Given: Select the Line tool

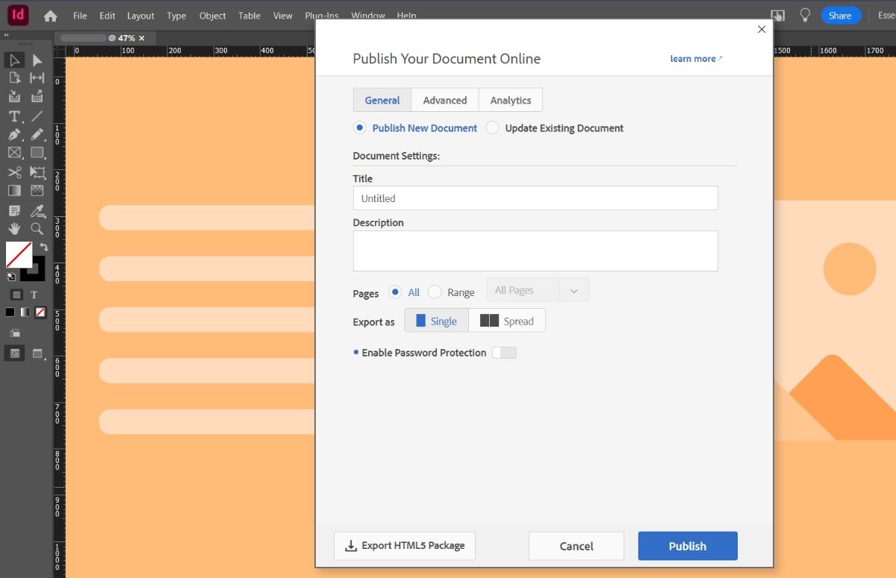Looking at the screenshot, I should pyautogui.click(x=37, y=116).
